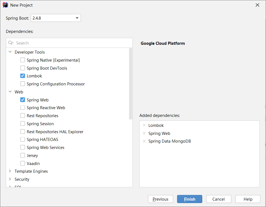The height and width of the screenshot is (207, 266).
Task: Enable Rest Repositories HAL Explorer
Action: 23,132
